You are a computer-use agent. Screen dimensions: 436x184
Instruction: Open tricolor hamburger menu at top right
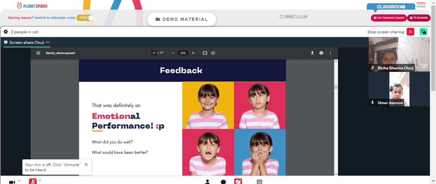[x=421, y=5]
